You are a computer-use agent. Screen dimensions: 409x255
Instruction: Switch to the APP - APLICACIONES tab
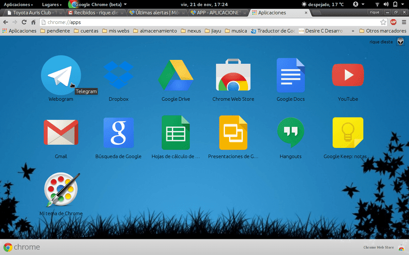[219, 13]
